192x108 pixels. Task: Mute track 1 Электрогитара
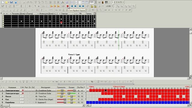coord(23,91)
